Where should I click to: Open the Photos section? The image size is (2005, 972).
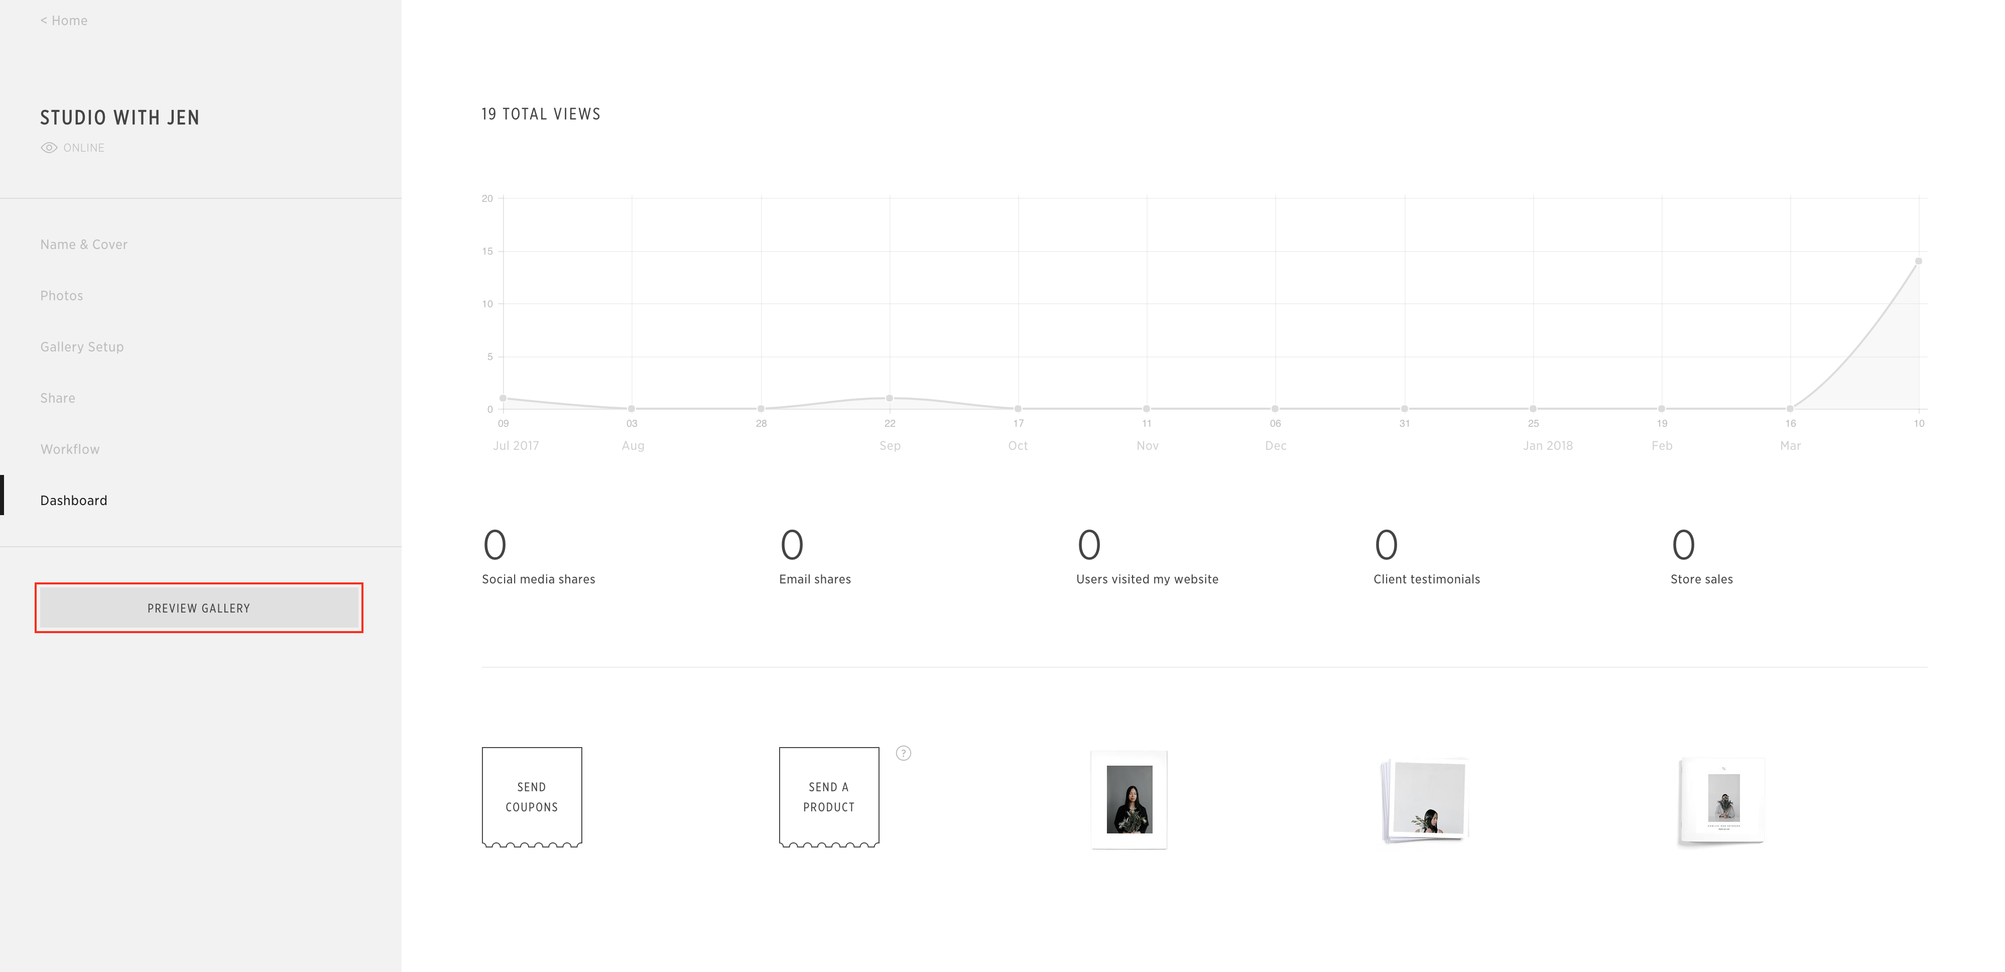(x=61, y=296)
